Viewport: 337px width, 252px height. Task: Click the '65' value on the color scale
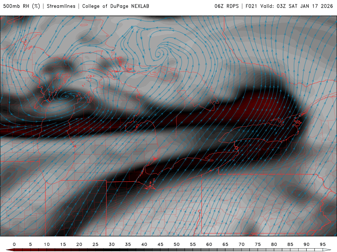225,244
